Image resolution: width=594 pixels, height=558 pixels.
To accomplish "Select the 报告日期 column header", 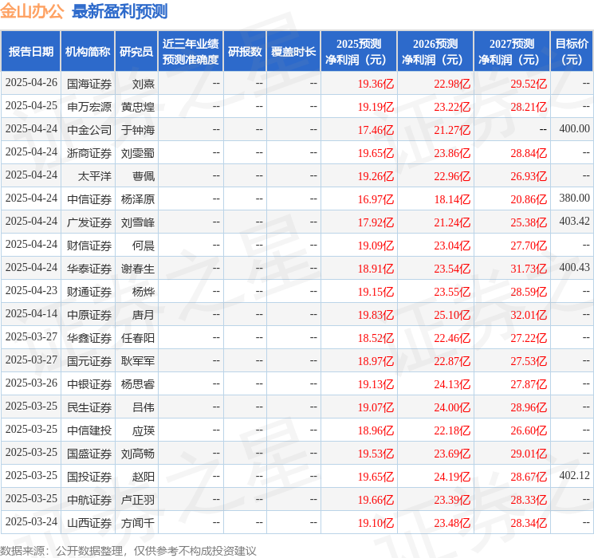I will click(30, 52).
